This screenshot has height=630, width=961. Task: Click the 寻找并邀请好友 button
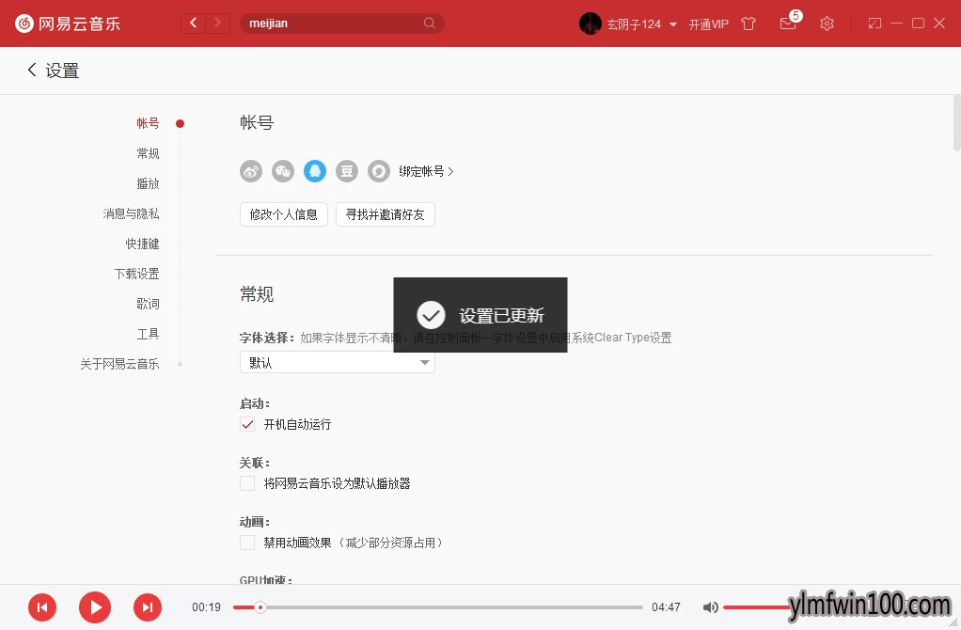tap(385, 214)
